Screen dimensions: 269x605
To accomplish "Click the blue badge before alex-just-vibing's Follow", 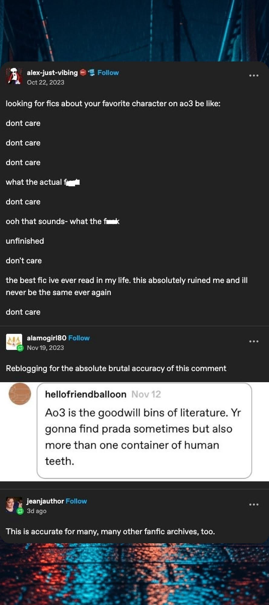I will pyautogui.click(x=91, y=73).
